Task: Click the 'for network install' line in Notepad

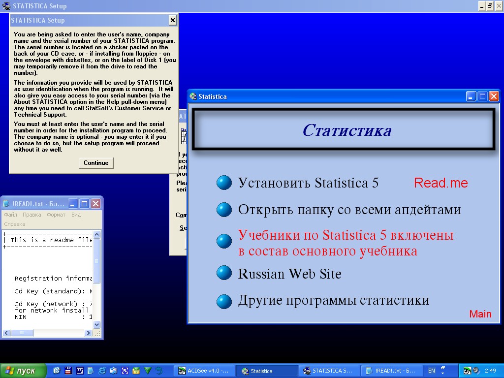Action: click(x=51, y=311)
